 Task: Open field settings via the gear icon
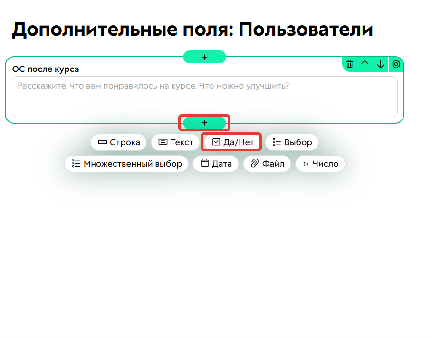pyautogui.click(x=396, y=64)
